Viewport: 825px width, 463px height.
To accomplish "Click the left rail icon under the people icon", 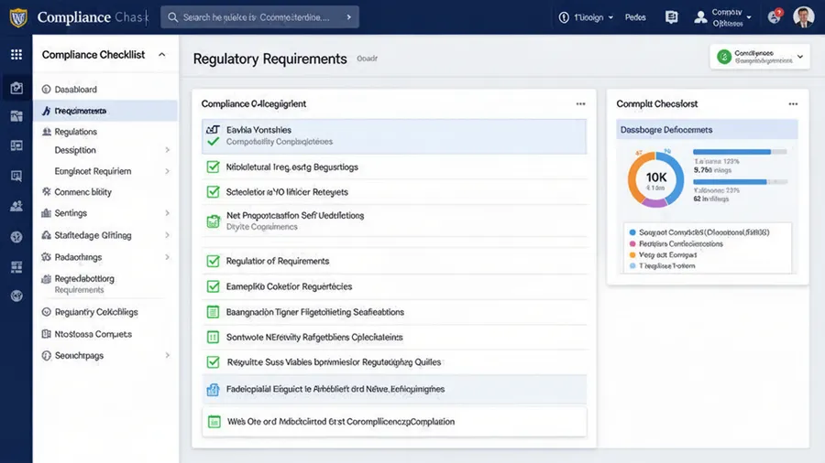I will [16, 237].
